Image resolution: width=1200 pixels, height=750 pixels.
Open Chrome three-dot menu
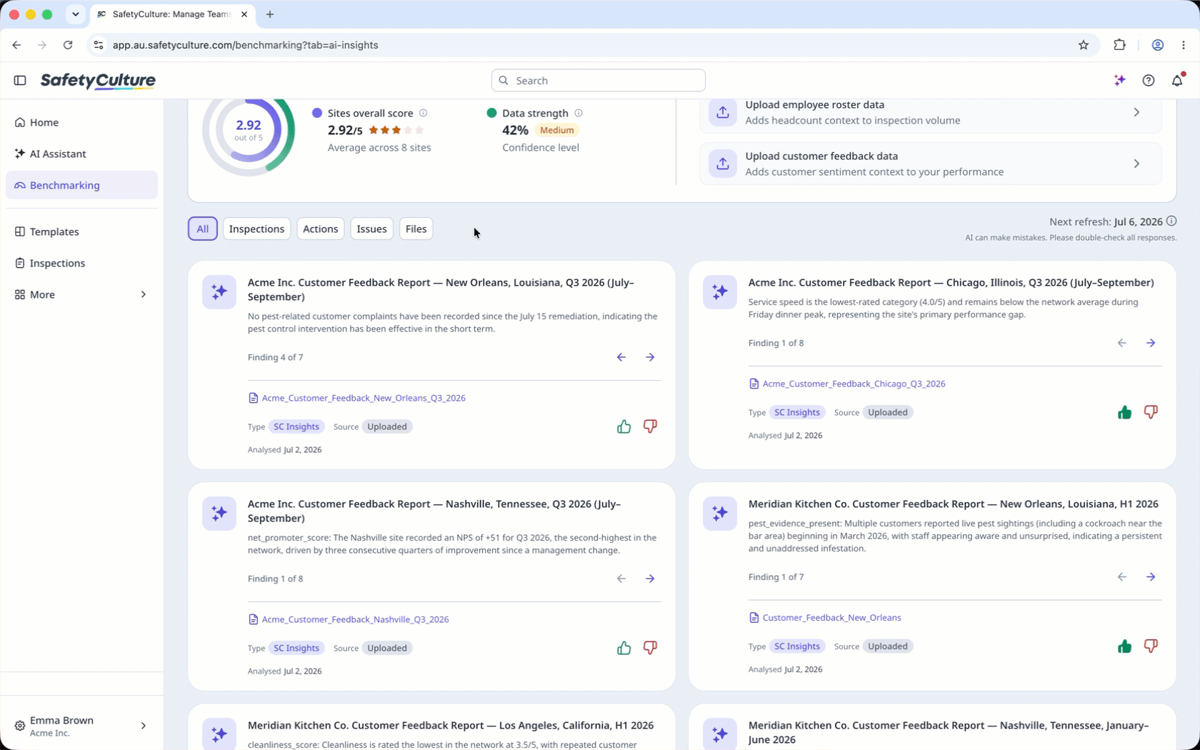point(1184,45)
